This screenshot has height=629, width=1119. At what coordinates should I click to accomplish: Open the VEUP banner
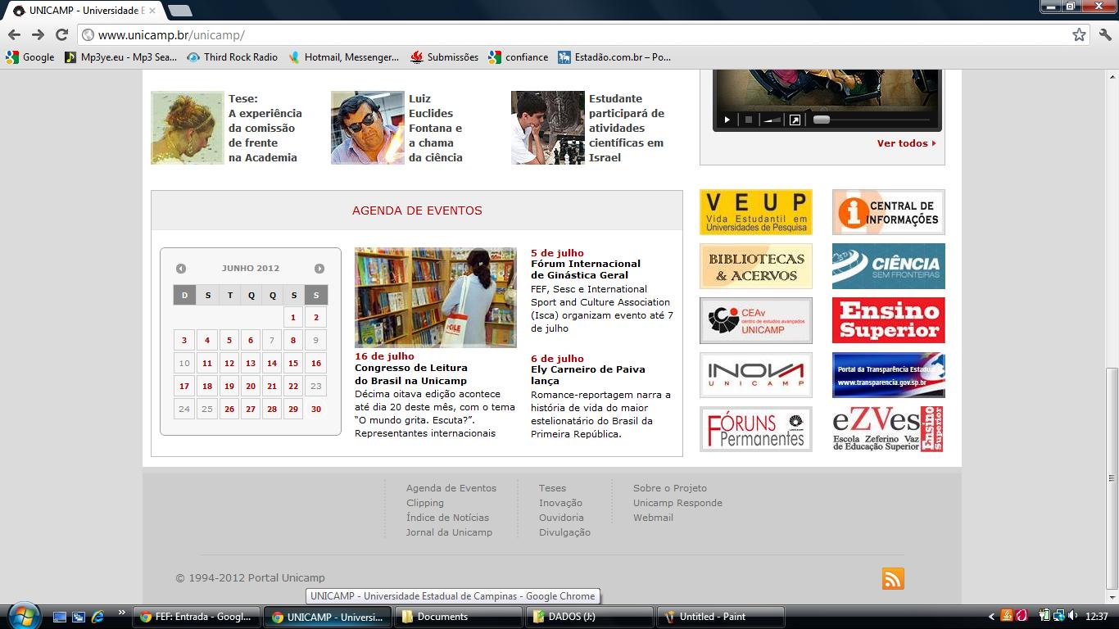tap(755, 212)
